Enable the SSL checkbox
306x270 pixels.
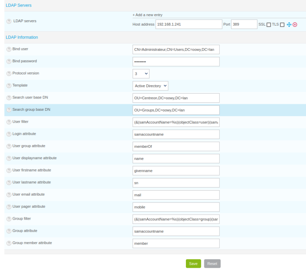[x=269, y=25]
